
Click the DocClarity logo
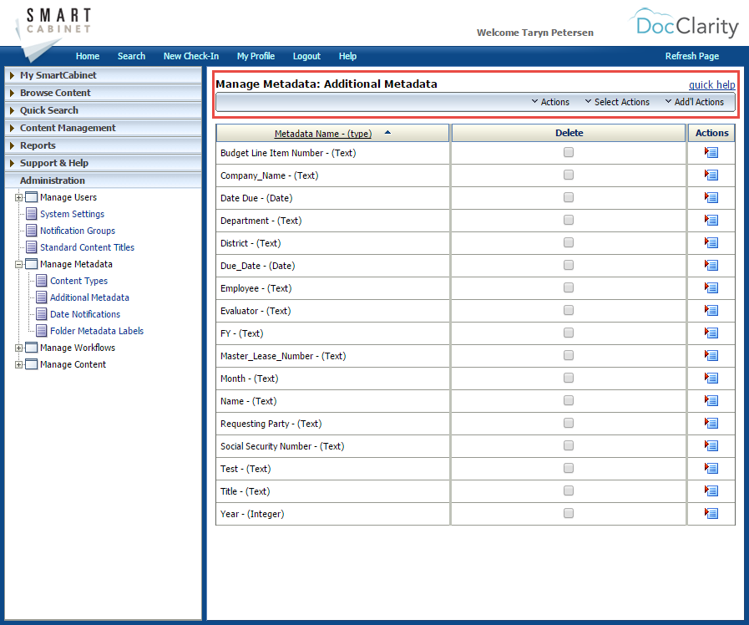tap(685, 25)
